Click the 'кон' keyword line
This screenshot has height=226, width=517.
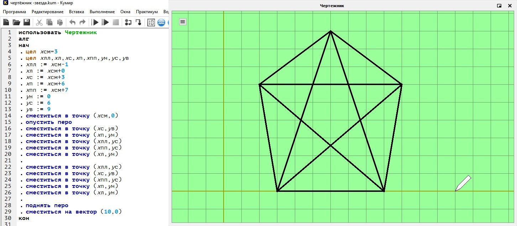(x=24, y=218)
